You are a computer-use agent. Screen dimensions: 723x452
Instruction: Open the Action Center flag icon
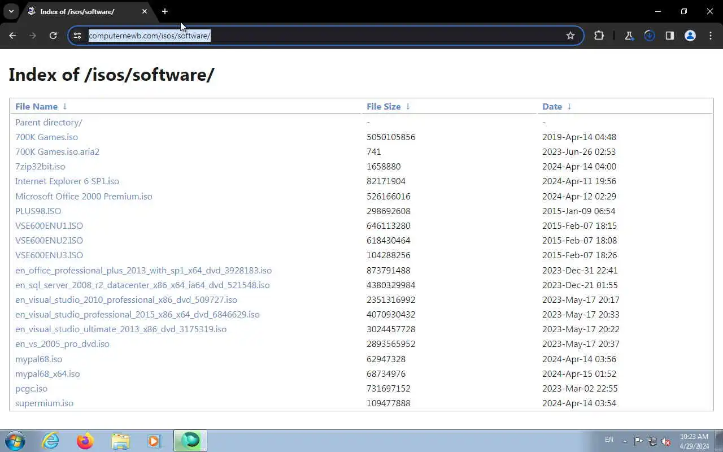[x=638, y=441]
